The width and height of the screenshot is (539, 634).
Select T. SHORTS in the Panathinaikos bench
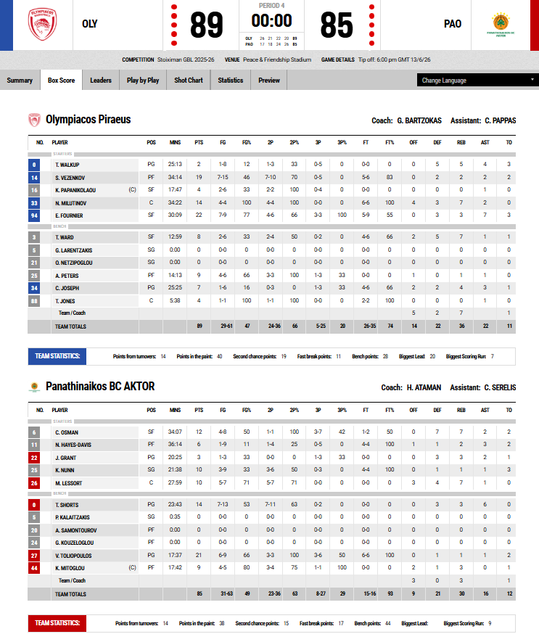[x=67, y=505]
